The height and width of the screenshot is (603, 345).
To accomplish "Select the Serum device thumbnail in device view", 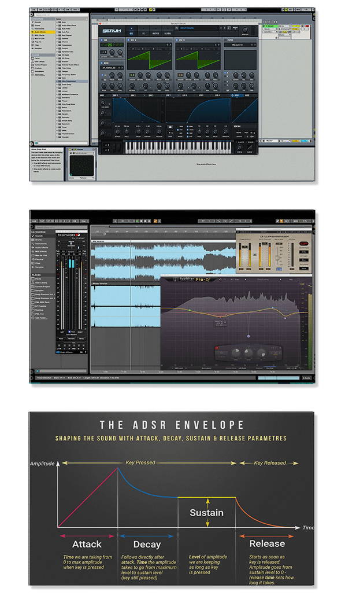I will coord(81,166).
